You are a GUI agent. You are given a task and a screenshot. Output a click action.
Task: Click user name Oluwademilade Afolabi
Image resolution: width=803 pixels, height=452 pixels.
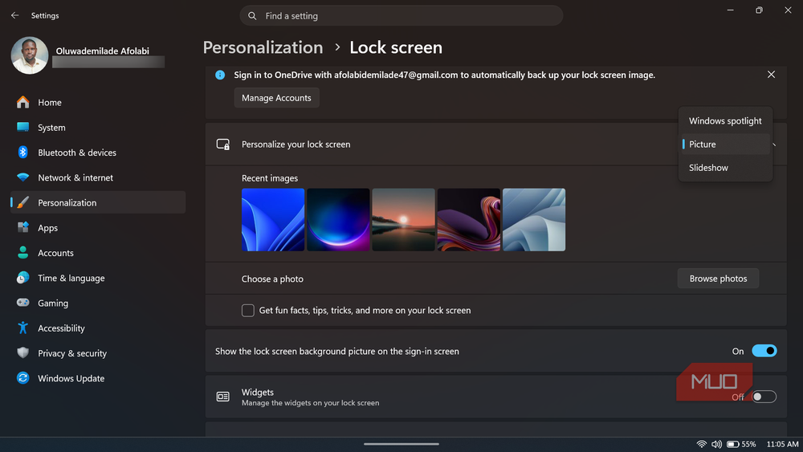click(103, 51)
